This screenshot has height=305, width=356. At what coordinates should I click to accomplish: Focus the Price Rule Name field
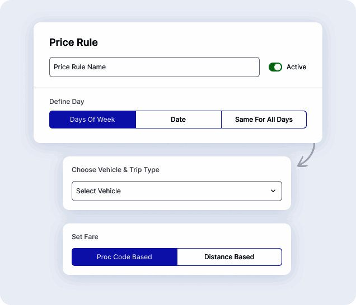[x=154, y=67]
